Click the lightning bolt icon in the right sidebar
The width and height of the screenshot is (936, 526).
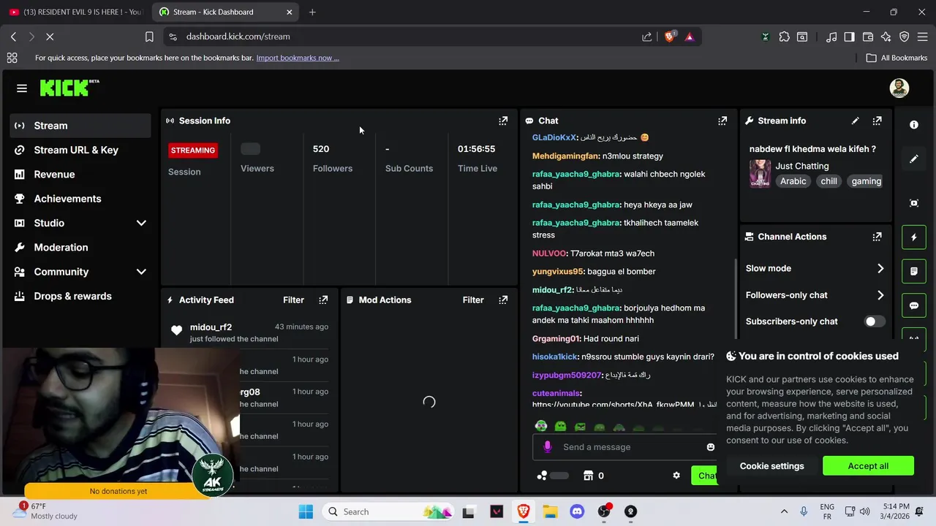(x=914, y=237)
